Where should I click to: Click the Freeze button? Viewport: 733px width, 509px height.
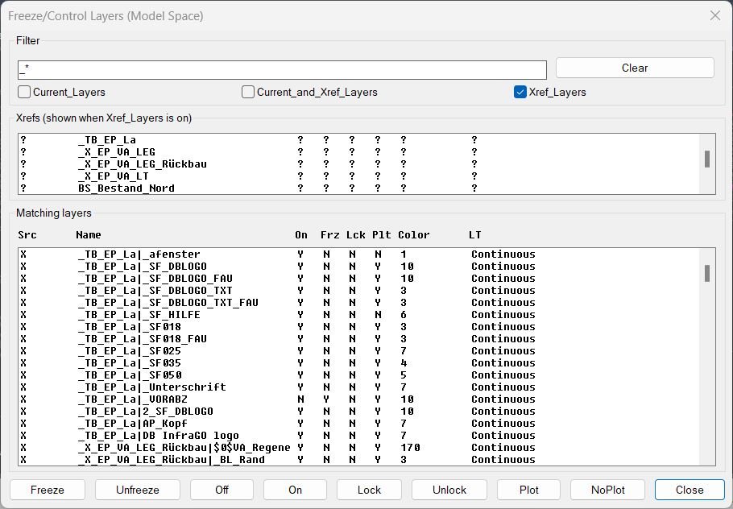tap(47, 490)
